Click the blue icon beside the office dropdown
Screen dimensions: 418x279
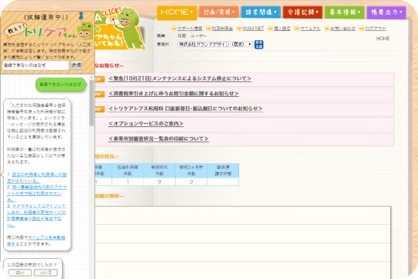[259, 44]
